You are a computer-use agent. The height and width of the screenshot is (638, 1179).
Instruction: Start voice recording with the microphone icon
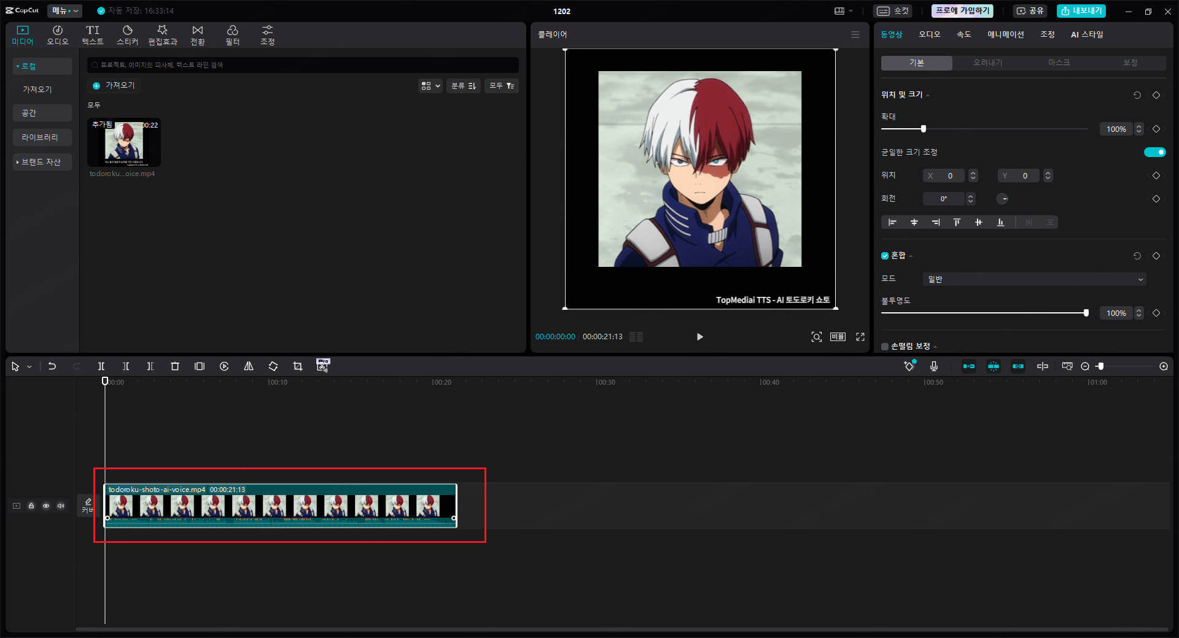click(934, 366)
